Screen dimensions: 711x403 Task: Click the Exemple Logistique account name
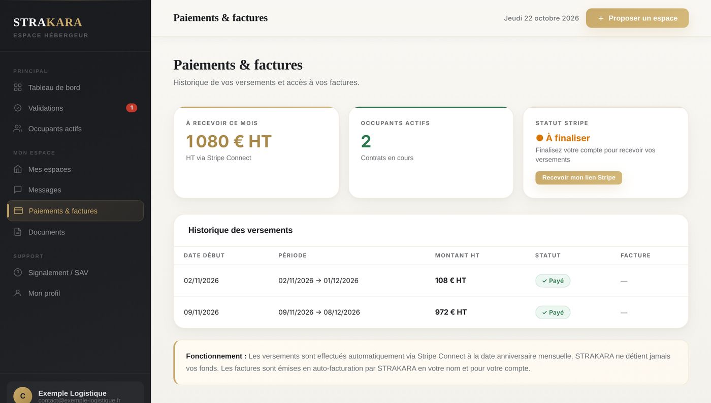pyautogui.click(x=72, y=393)
